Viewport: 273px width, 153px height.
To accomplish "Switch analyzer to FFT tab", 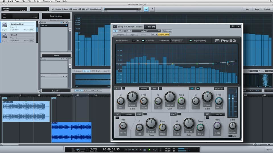I will [x=94, y=71].
